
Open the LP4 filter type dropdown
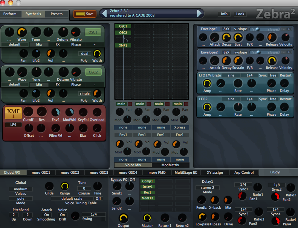[13, 125]
